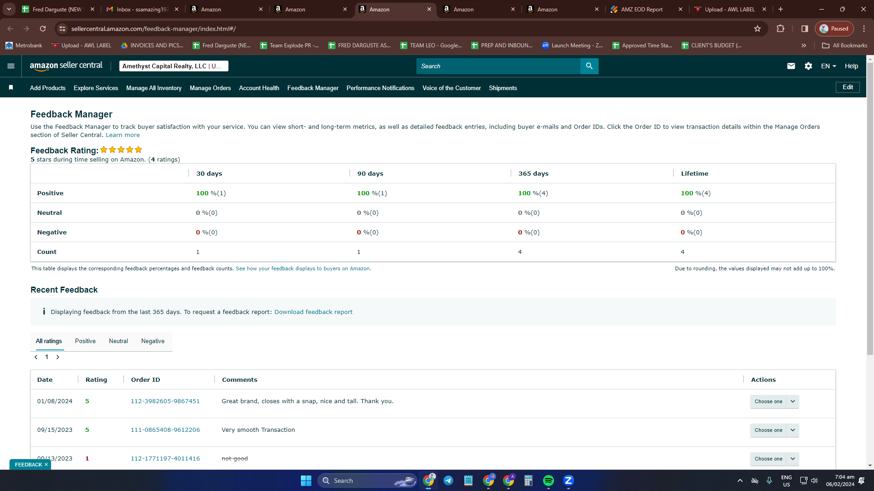This screenshot has height=491, width=874.
Task: Show more bookmarks chevron
Action: tap(804, 46)
